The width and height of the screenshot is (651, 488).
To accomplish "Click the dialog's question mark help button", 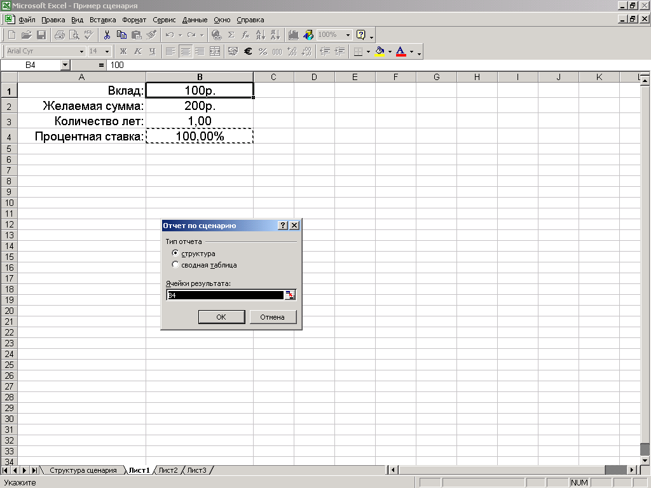I will (283, 226).
